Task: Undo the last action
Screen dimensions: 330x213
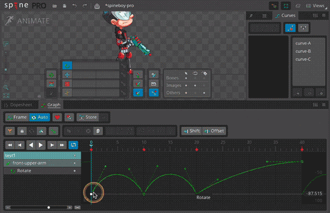Action: pos(74,6)
